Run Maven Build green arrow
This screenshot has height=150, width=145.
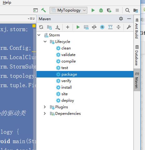78,27
